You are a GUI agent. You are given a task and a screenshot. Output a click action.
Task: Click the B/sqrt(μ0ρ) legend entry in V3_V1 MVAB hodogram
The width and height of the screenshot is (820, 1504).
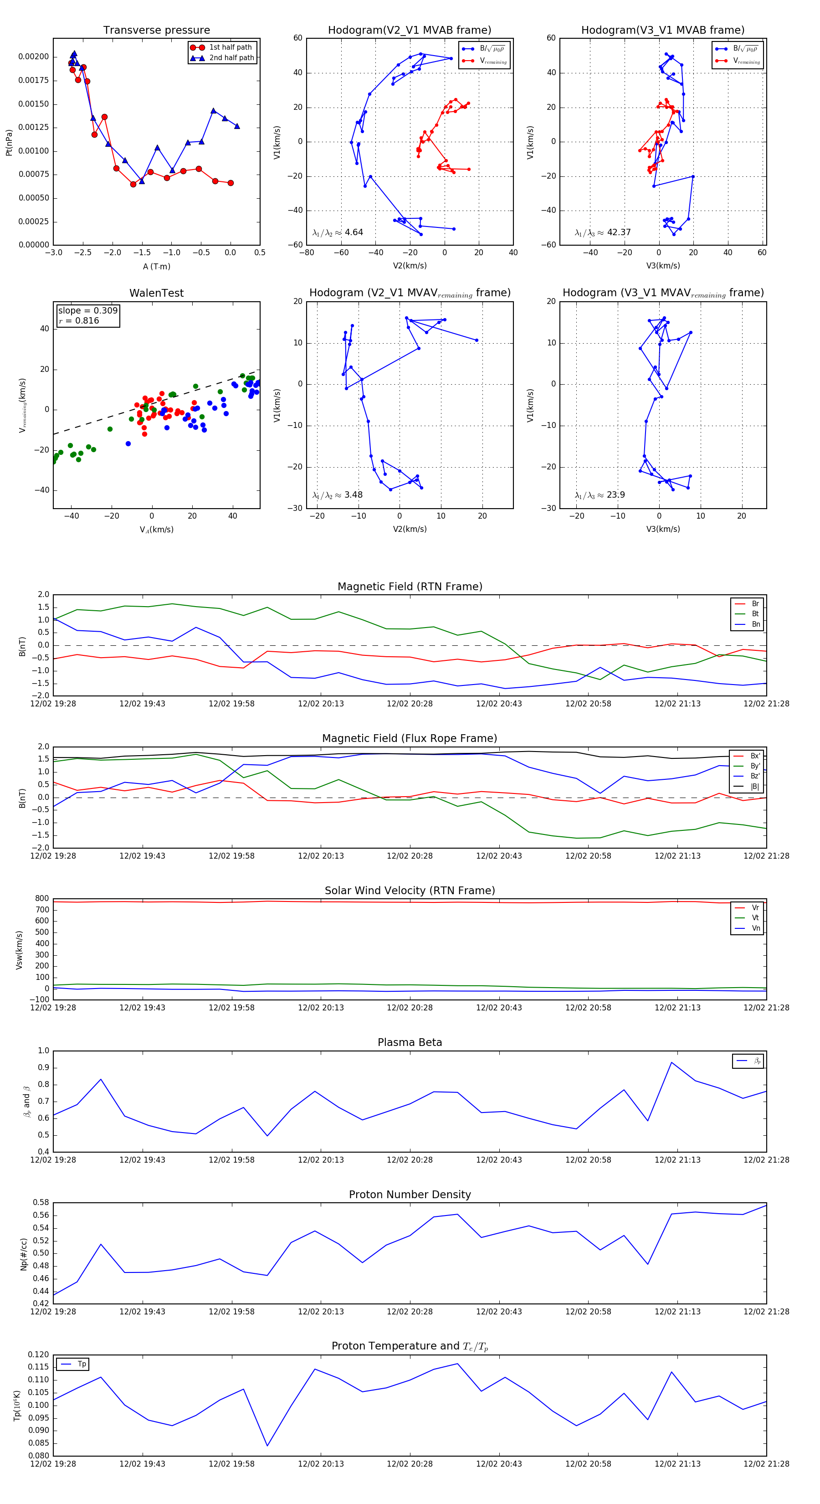pos(737,49)
